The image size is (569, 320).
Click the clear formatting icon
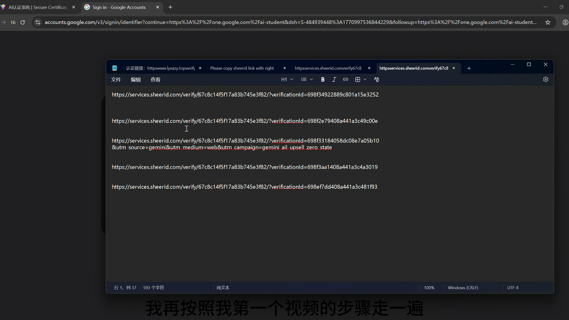(376, 79)
